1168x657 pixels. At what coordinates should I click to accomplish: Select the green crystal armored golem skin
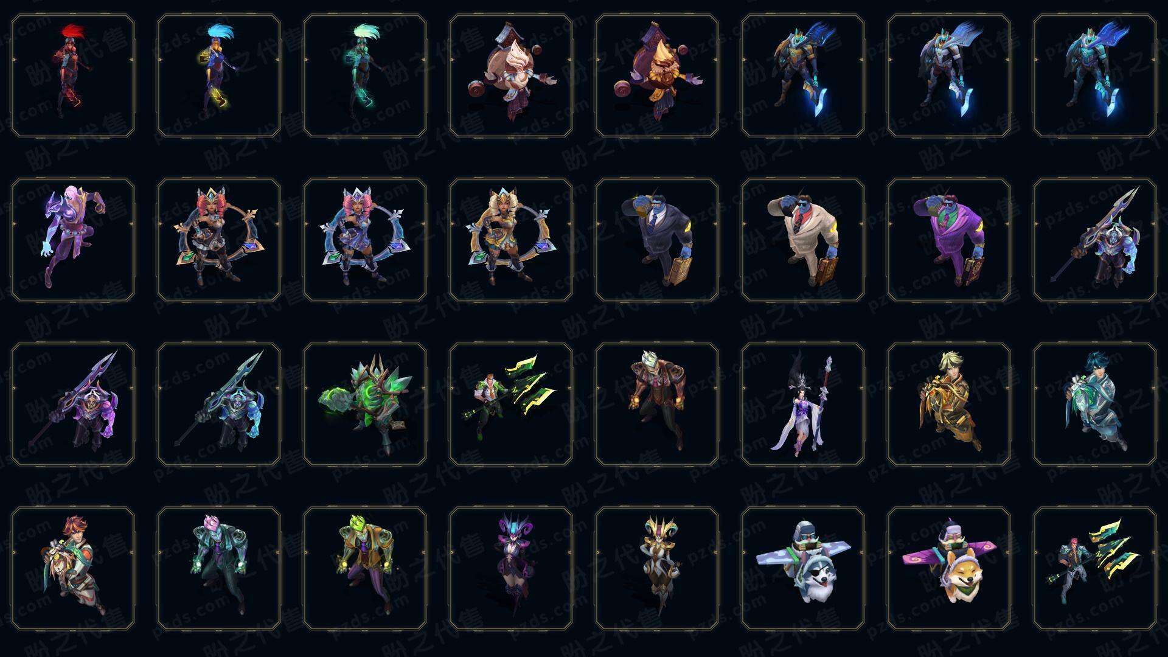click(x=365, y=405)
